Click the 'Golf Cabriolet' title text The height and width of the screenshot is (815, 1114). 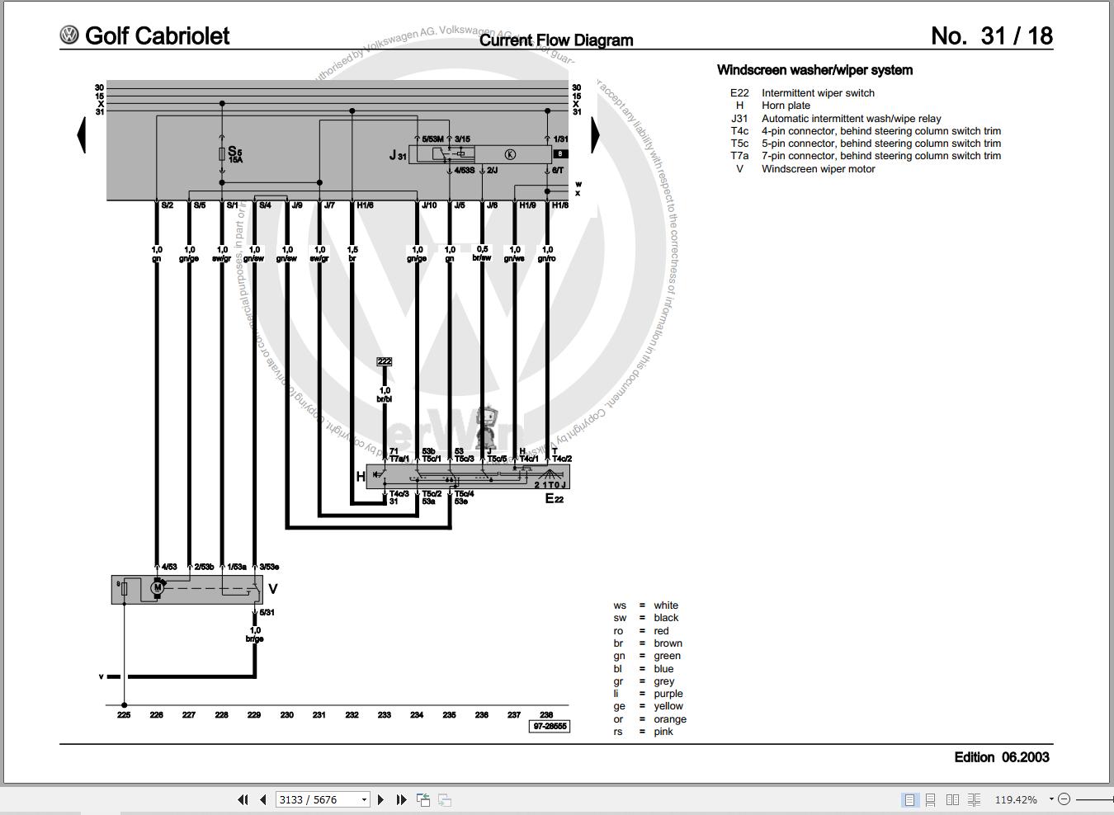pos(157,35)
